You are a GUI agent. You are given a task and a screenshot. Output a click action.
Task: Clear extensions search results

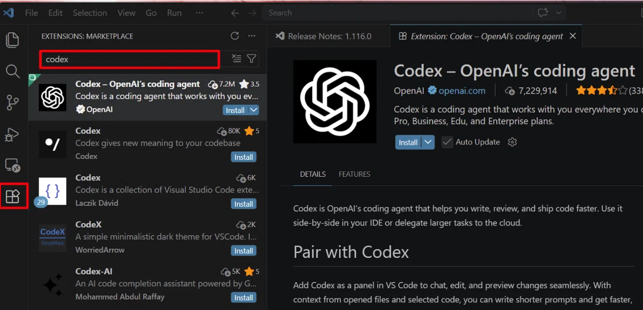click(x=236, y=59)
